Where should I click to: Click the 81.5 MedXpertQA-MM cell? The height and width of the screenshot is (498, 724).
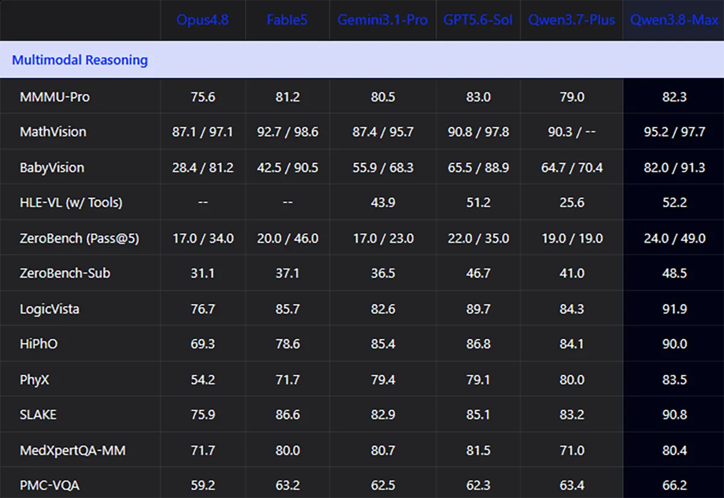[478, 450]
